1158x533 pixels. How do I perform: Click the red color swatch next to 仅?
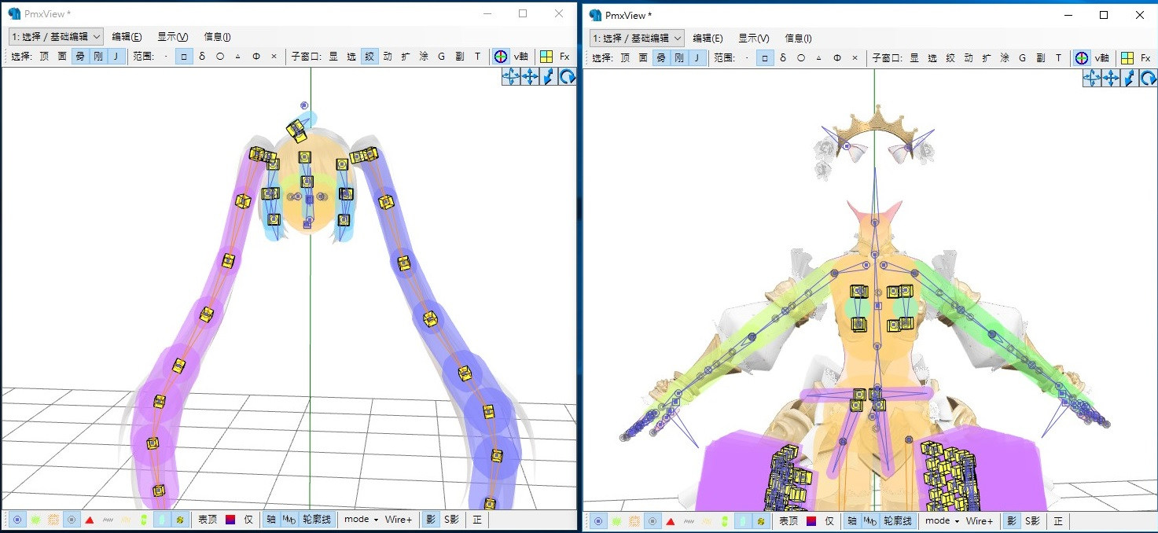coord(230,519)
